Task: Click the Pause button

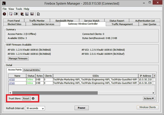Action: 82,108
